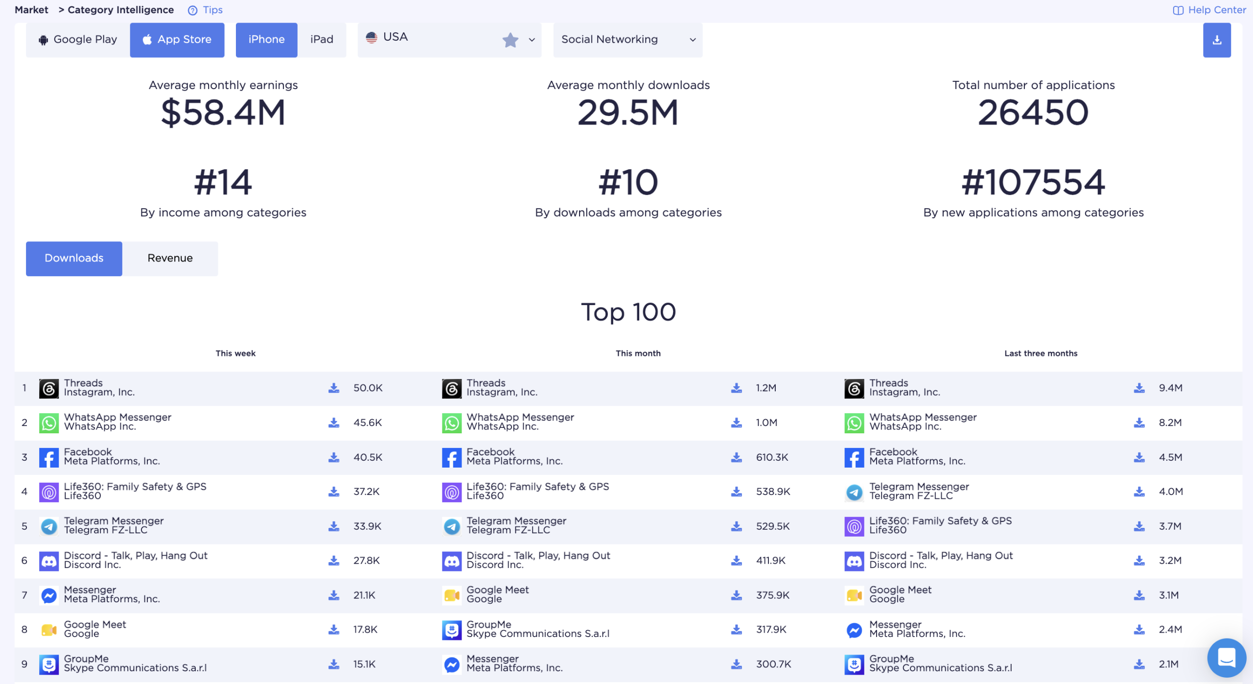This screenshot has height=684, width=1253.
Task: Click Discord icon in This month column
Action: click(451, 561)
